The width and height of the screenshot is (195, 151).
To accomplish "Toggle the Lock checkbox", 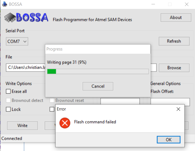I will pos(8,109).
